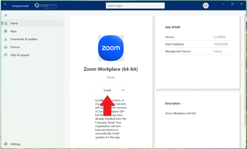
Task: Click the Help & support question icon
Action: (x=6, y=55)
